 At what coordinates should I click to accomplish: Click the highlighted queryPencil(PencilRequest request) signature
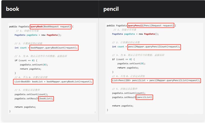click(x=151, y=26)
